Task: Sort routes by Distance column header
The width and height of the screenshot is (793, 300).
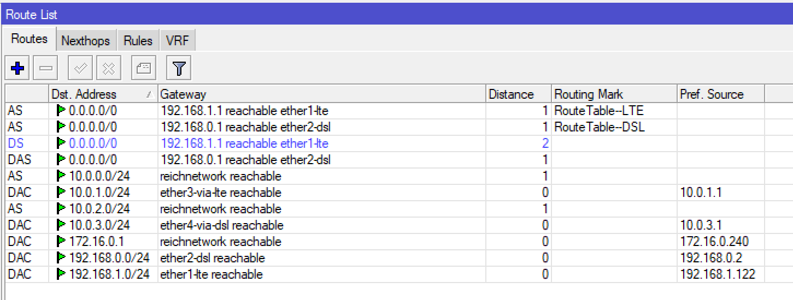Action: tap(511, 94)
